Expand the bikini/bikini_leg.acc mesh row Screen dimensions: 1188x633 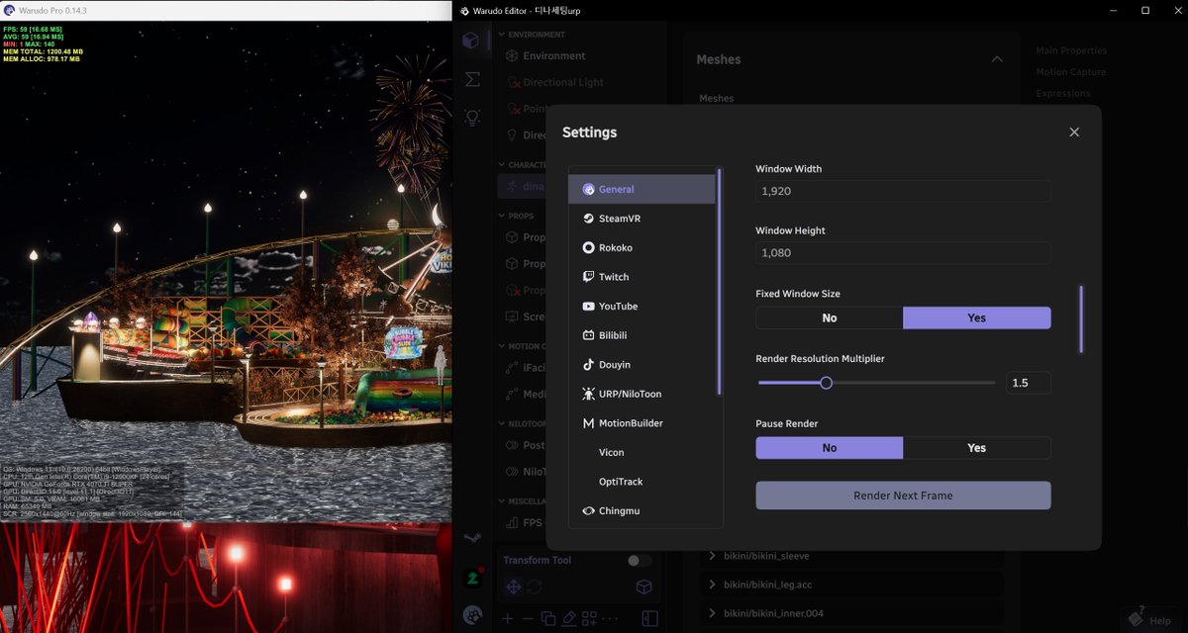pos(851,585)
